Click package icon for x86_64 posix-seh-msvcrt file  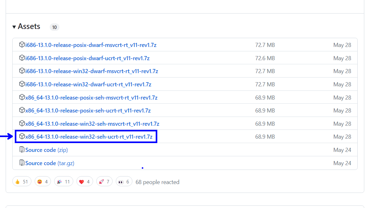click(22, 97)
